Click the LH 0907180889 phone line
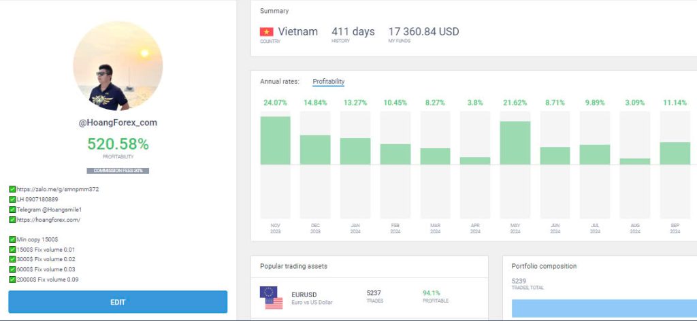Screen dimensions: 697x321 tap(37, 199)
